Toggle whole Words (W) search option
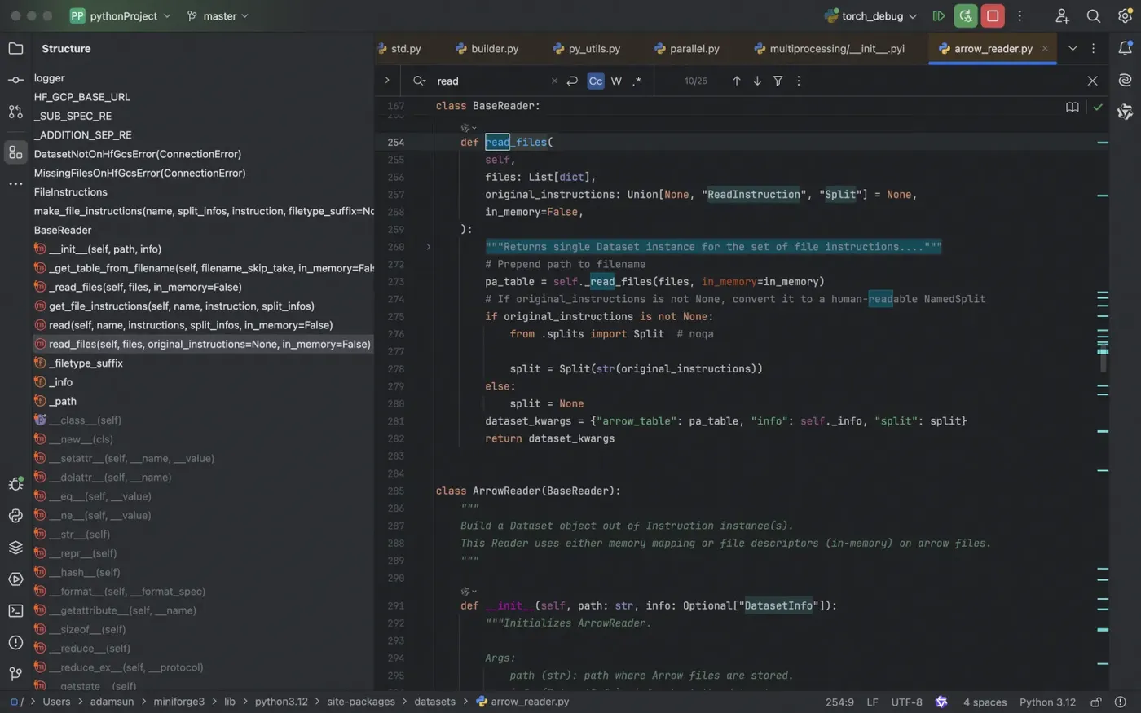 [x=616, y=81]
